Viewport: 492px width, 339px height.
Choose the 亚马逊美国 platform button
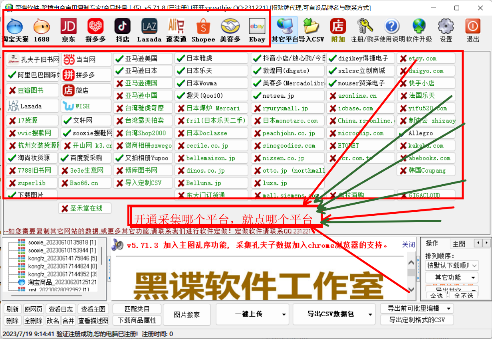pos(143,58)
